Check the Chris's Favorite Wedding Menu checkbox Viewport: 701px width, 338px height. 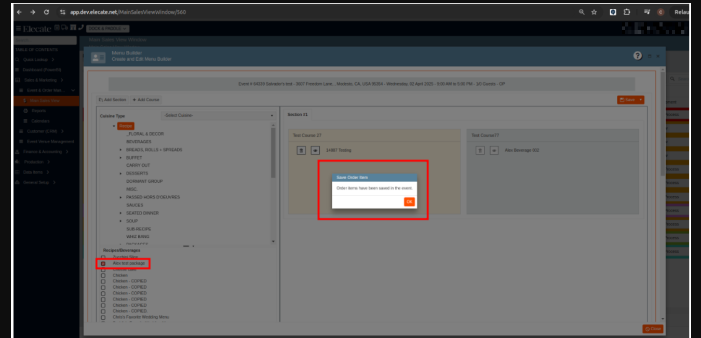(103, 317)
